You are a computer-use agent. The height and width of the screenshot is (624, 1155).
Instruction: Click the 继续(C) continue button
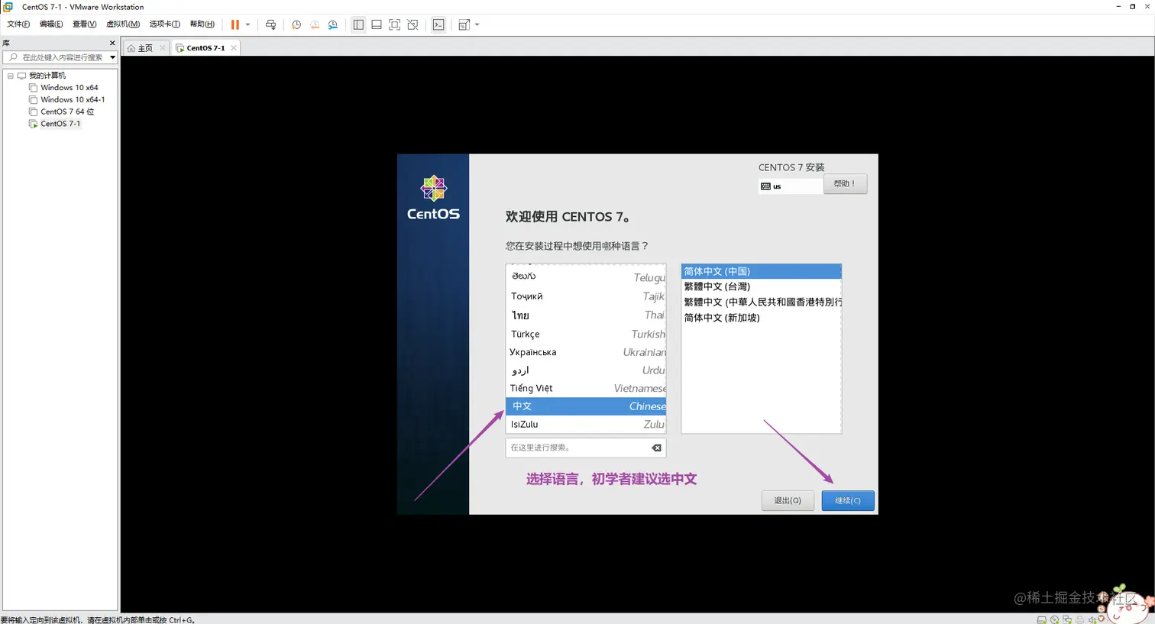(x=848, y=500)
